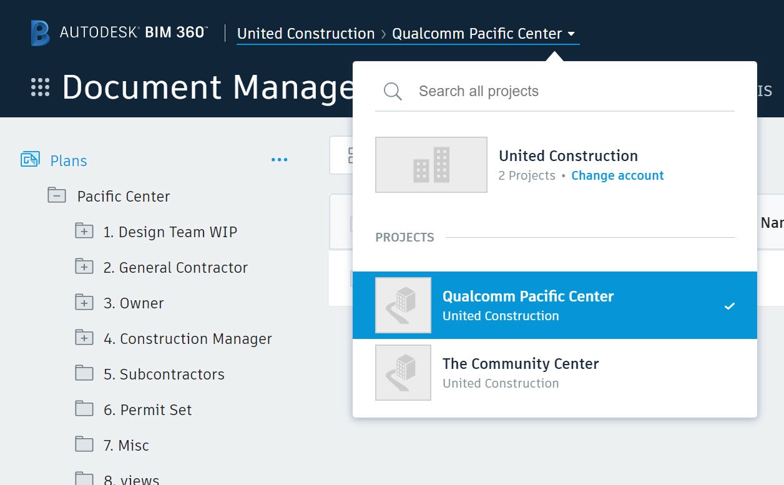Select 5. Subcontractors folder name
This screenshot has width=784, height=485.
[x=164, y=374]
